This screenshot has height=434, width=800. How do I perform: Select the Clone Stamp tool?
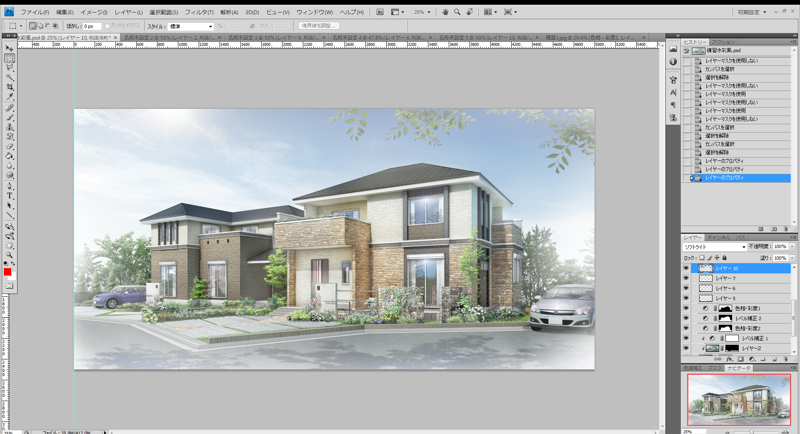point(10,127)
